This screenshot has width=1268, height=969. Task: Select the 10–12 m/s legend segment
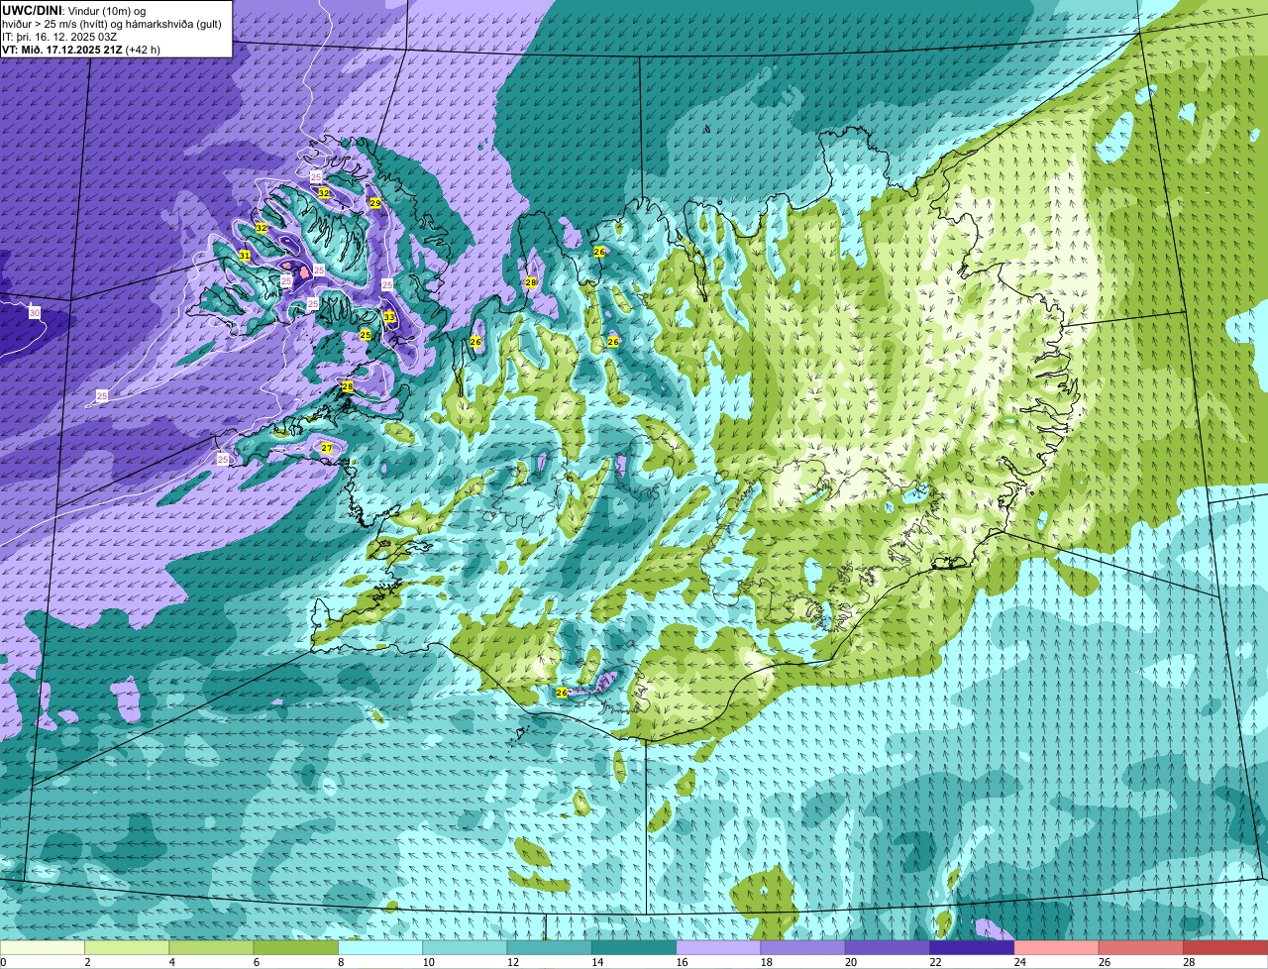point(465,948)
